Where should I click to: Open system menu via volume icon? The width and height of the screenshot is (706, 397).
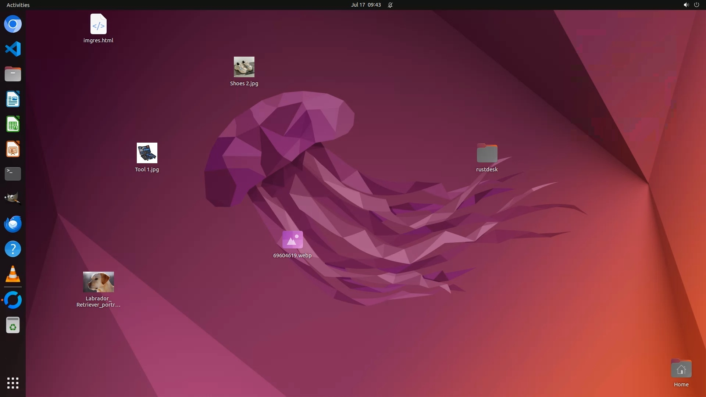686,5
